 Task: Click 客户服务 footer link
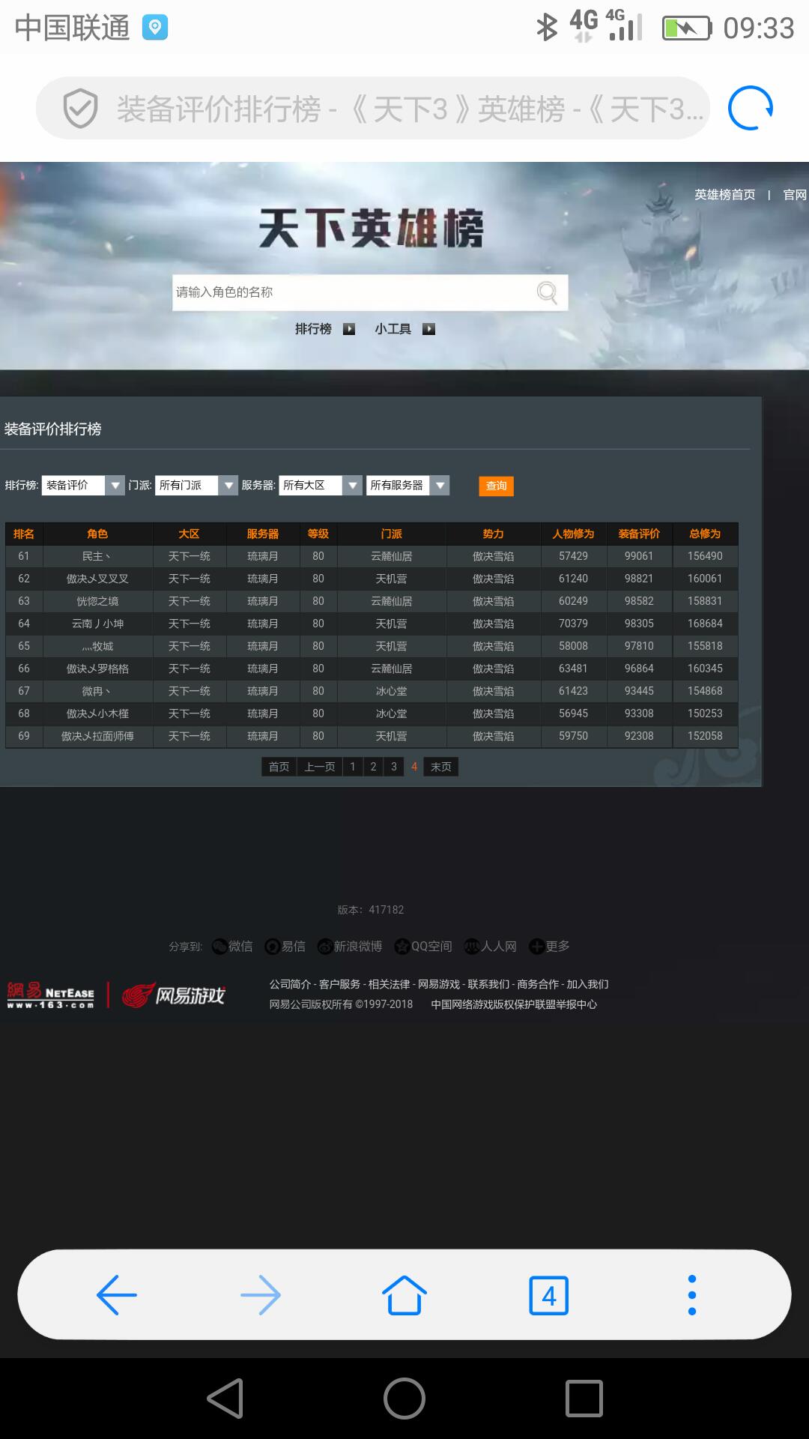pos(339,984)
